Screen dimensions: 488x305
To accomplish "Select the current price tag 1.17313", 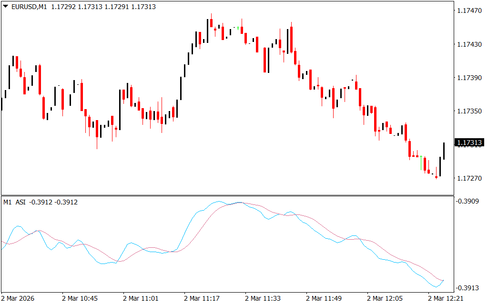I will pos(469,142).
